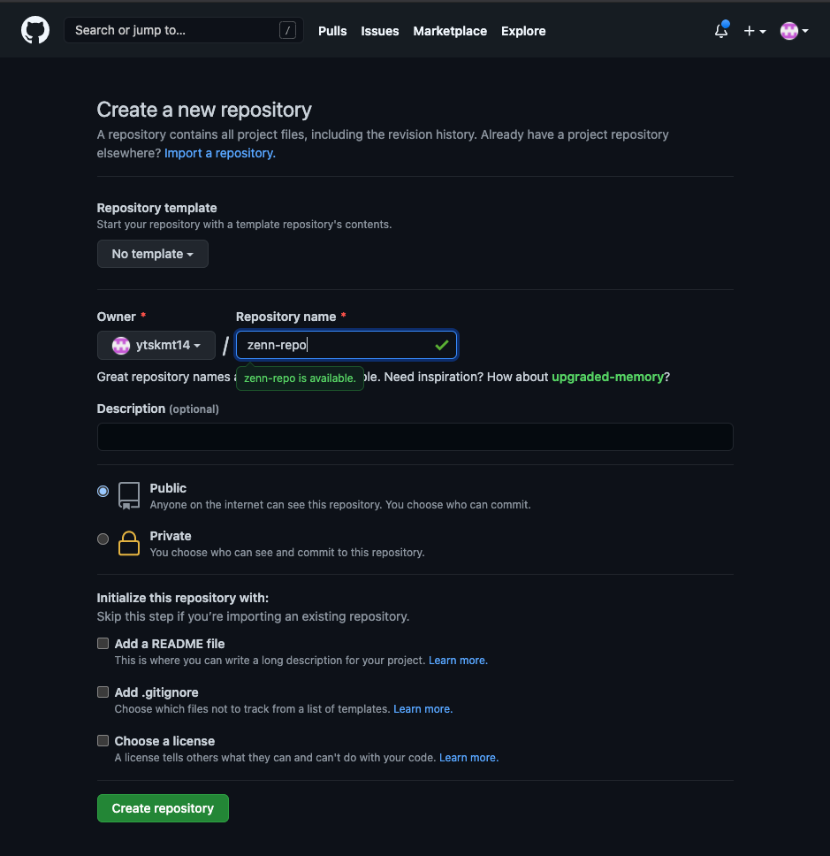Follow the Import a repository link

220,153
